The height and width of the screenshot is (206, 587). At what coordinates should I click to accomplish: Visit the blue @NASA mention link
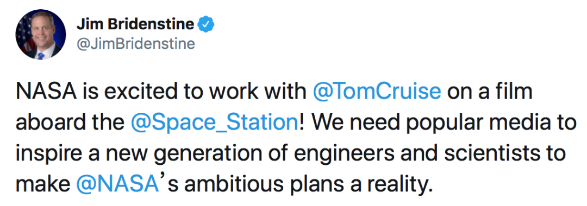pyautogui.click(x=116, y=184)
